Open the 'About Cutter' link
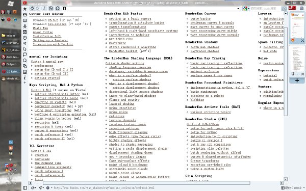 click(43, 32)
